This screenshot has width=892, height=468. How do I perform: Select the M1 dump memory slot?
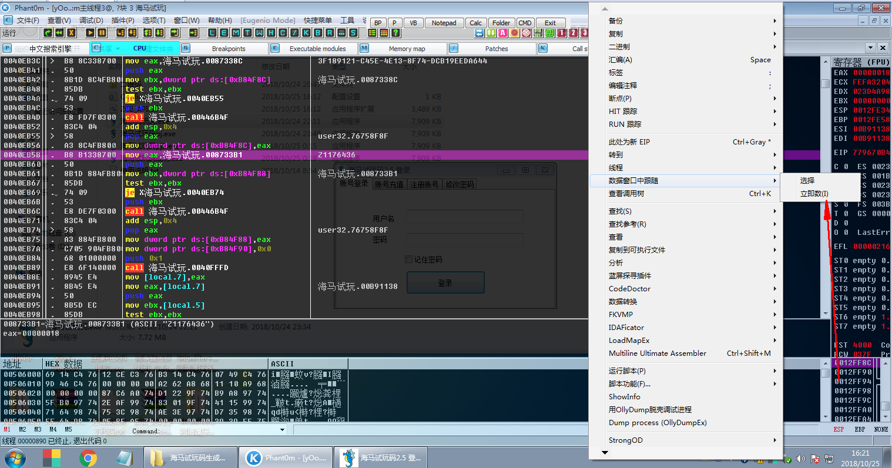[7, 430]
